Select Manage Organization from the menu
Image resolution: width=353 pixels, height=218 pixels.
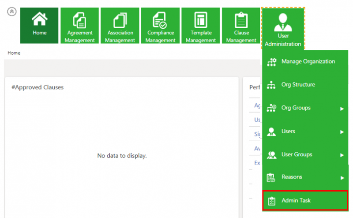[x=308, y=62]
